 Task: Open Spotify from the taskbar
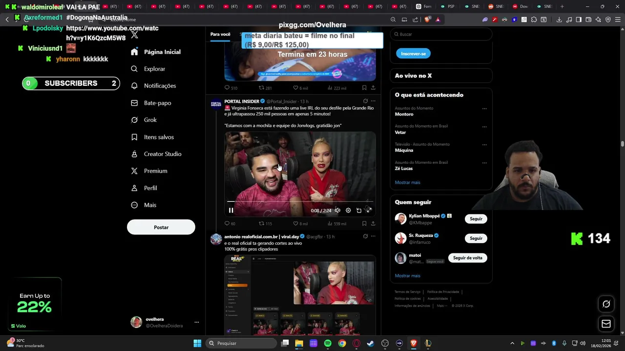(328, 343)
